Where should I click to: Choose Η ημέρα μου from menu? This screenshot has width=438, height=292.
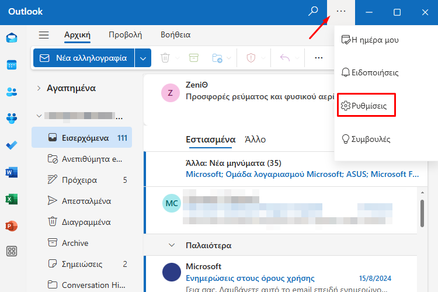click(370, 40)
